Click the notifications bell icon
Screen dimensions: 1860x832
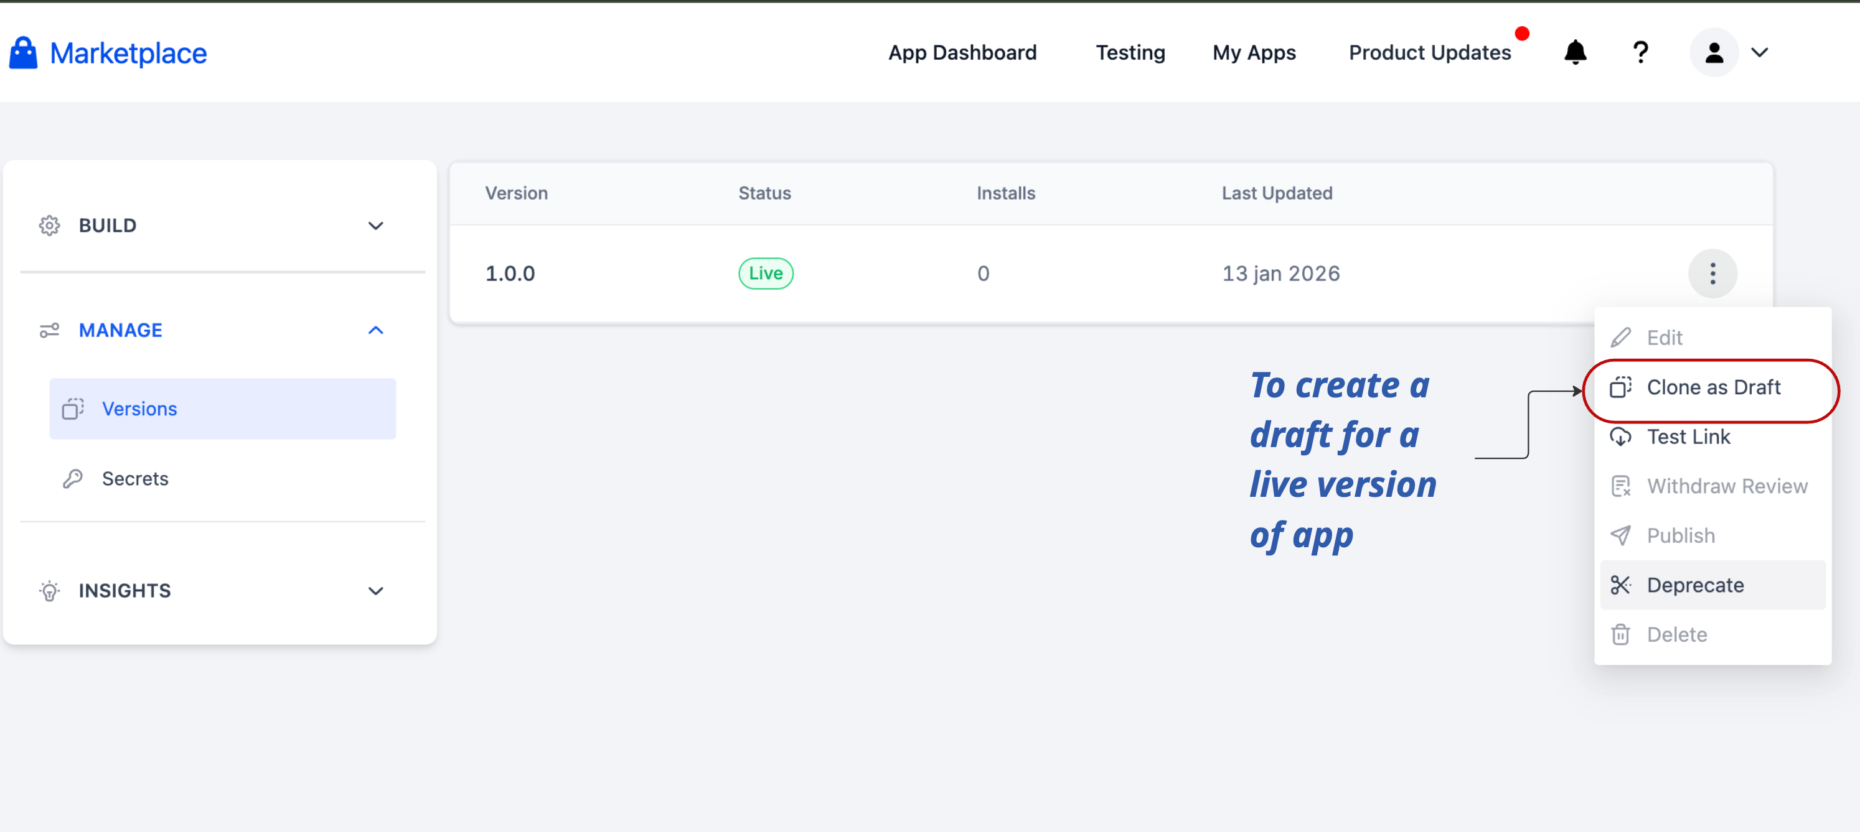coord(1575,53)
